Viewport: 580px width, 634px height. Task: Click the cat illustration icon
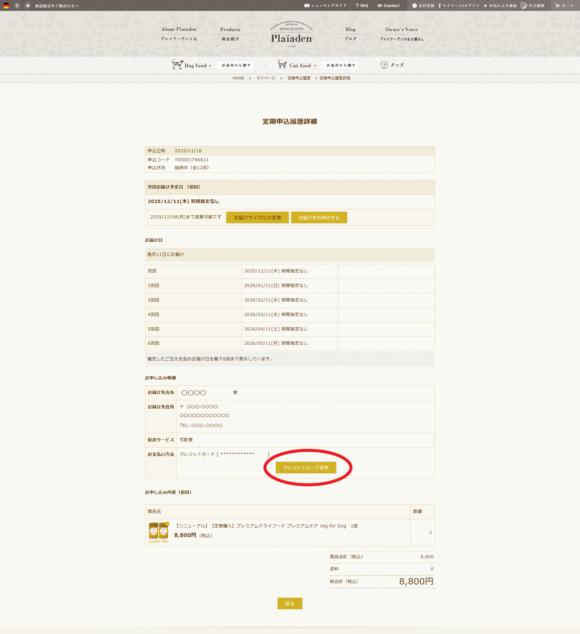pos(282,64)
